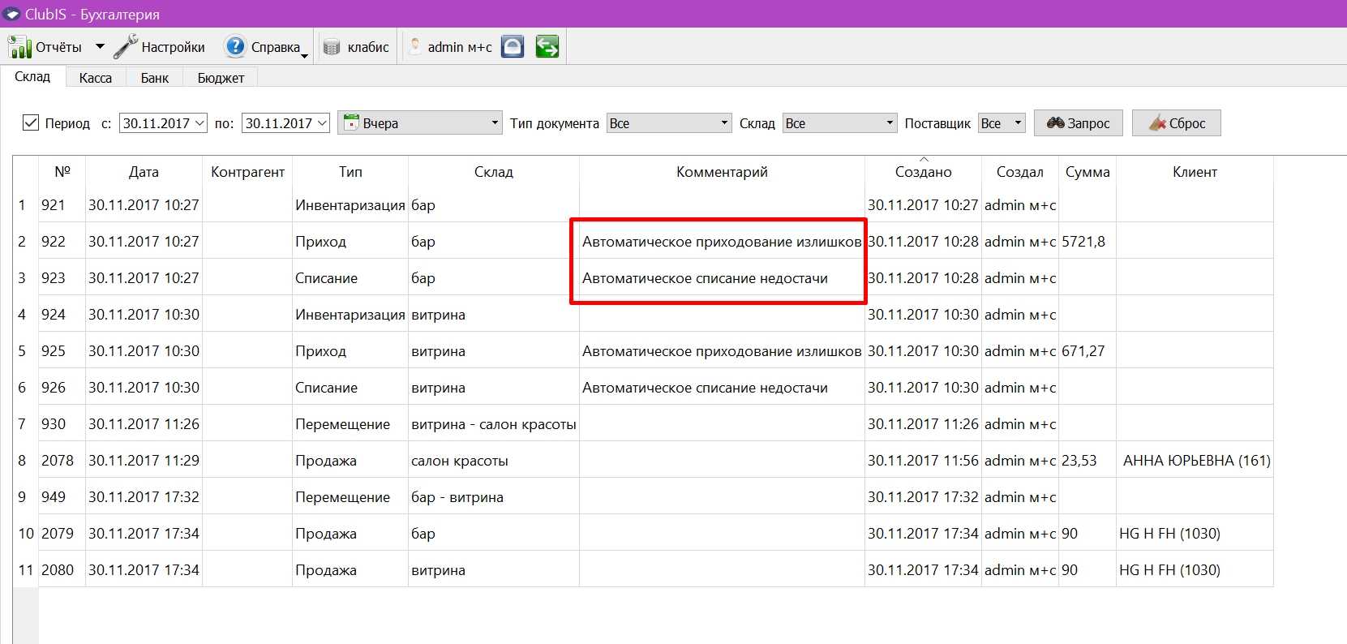Click the Сброс reset button

[x=1177, y=123]
